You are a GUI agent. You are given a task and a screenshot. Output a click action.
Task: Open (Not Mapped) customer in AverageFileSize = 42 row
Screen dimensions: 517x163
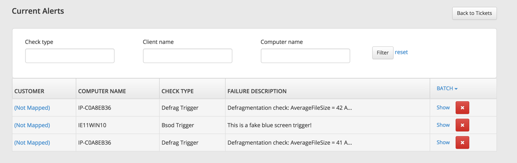tap(32, 108)
